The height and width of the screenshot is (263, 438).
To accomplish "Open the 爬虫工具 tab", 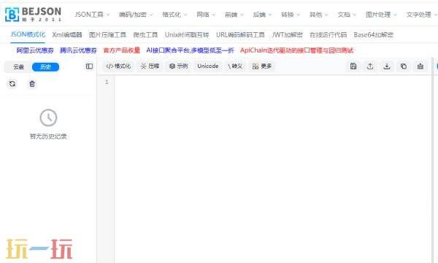I will pos(145,34).
